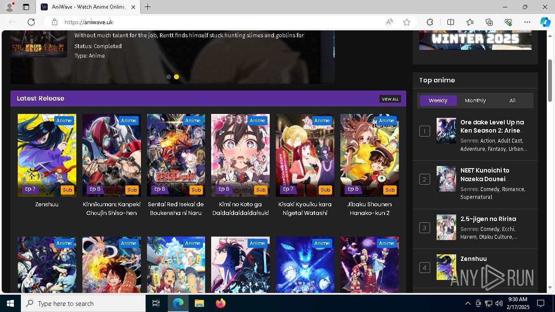Viewport: 555px width, 312px height.
Task: Select the Monthly top anime tab
Action: click(475, 101)
